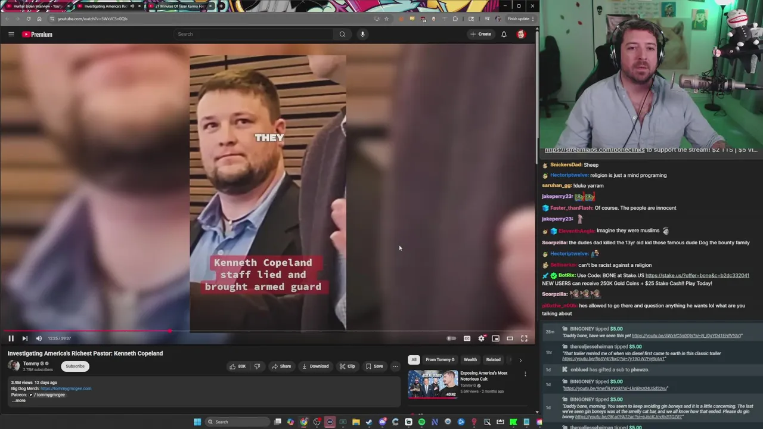
Task: Click the taskbar Search box
Action: coord(237,422)
